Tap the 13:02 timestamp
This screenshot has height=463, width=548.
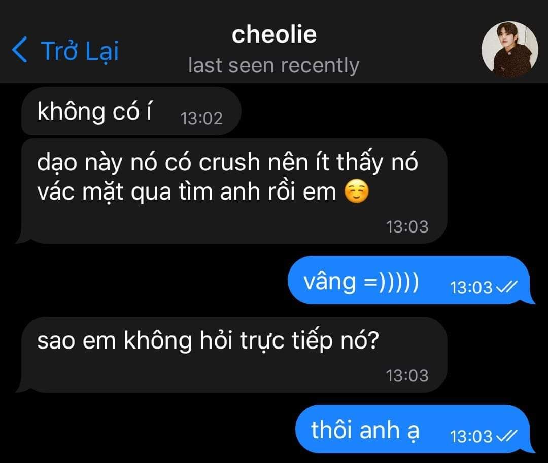[x=201, y=118]
